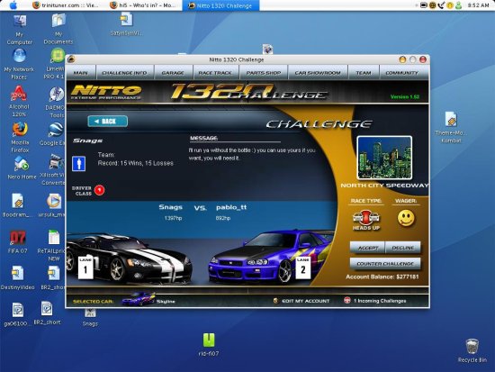Click the Account Balance $277181 text
Image resolution: width=495 pixels, height=372 pixels.
point(382,277)
